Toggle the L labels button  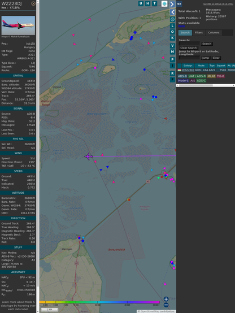(172, 26)
